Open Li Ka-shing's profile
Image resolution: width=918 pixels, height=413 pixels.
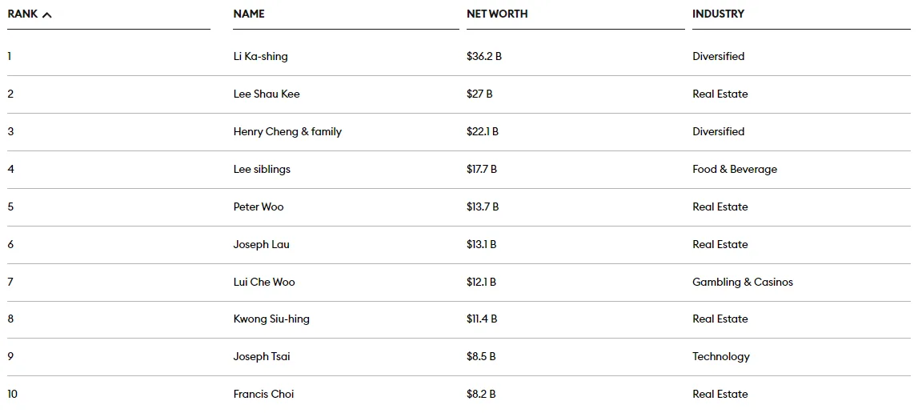[260, 56]
